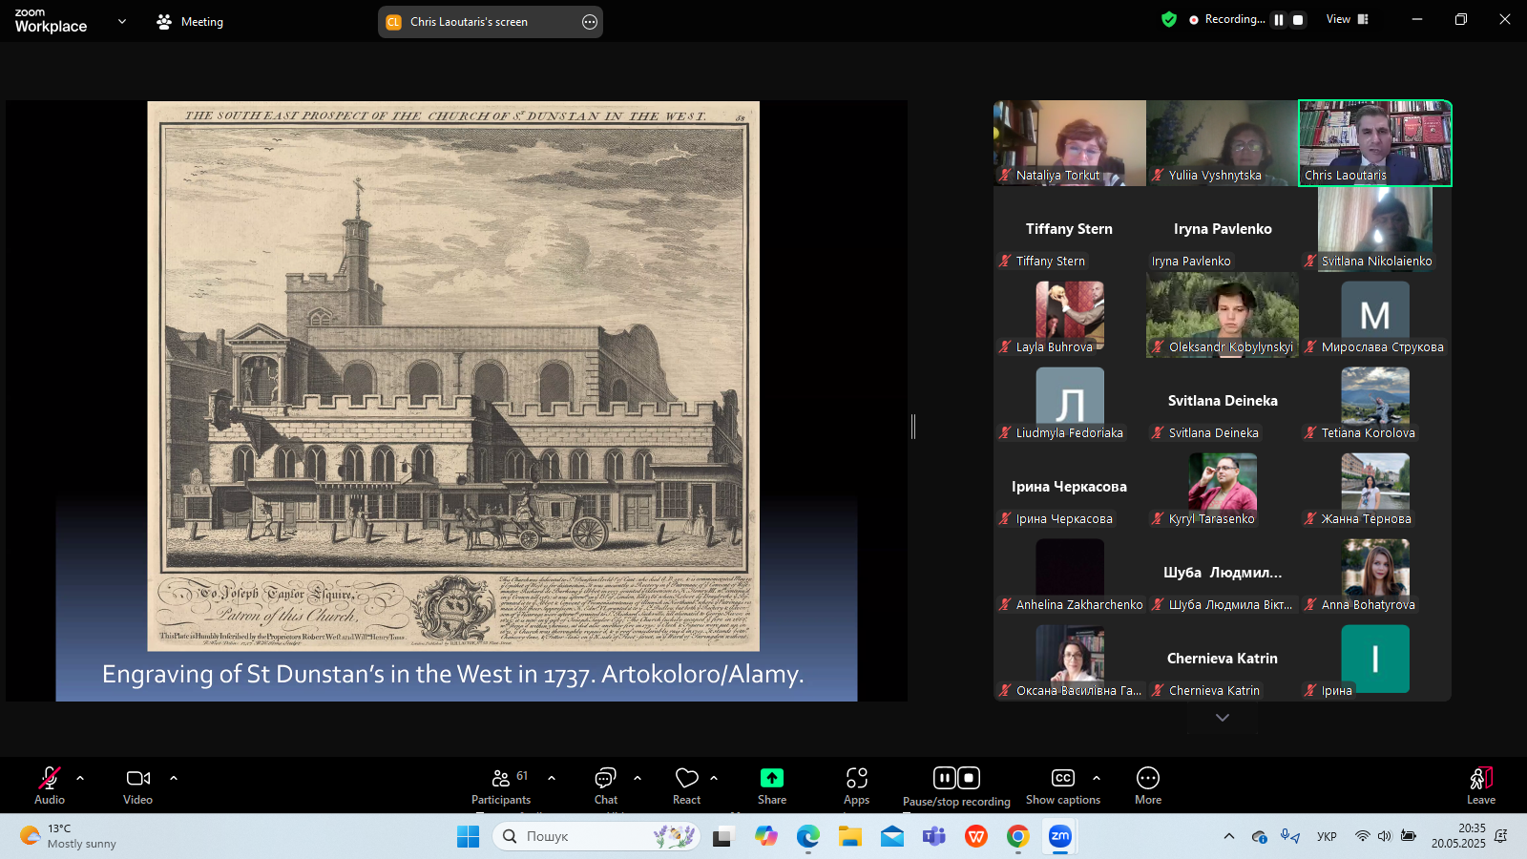Screen dimensions: 1527x859
Task: Toggle the Video camera on
Action: 138,786
